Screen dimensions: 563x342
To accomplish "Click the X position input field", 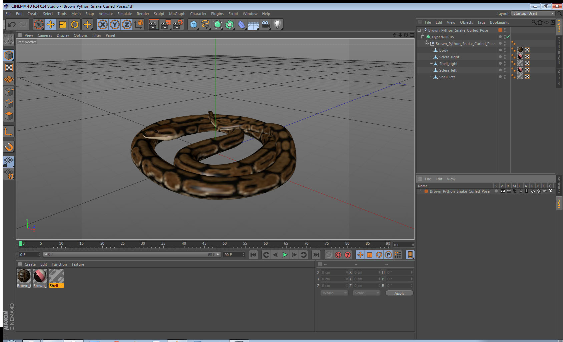I will 334,272.
